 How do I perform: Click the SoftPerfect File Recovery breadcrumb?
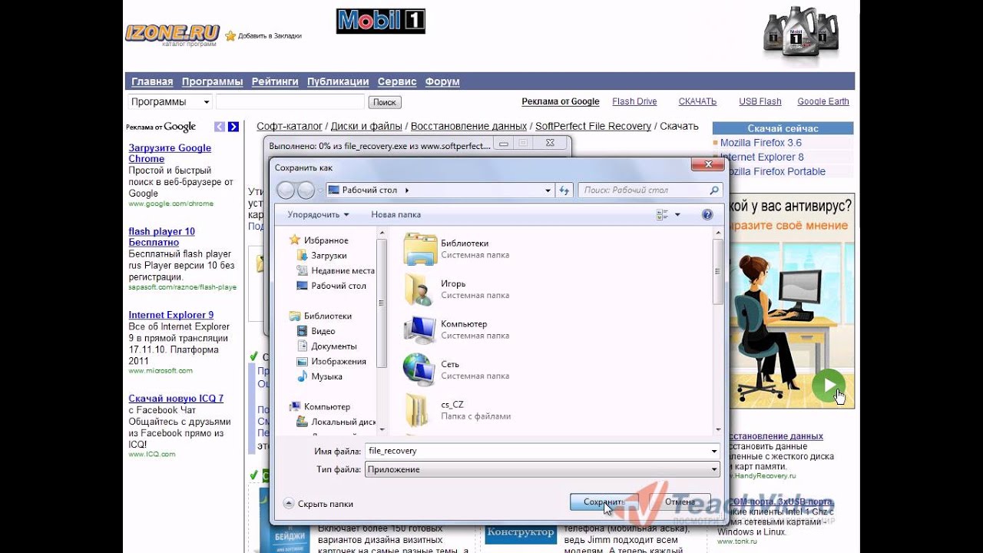coord(593,126)
